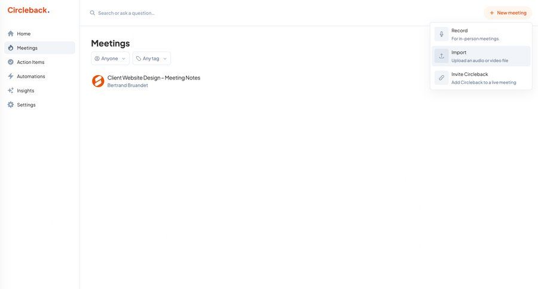Click the Insights sparkle icon
Viewport: 538px width, 289px height.
pos(11,91)
